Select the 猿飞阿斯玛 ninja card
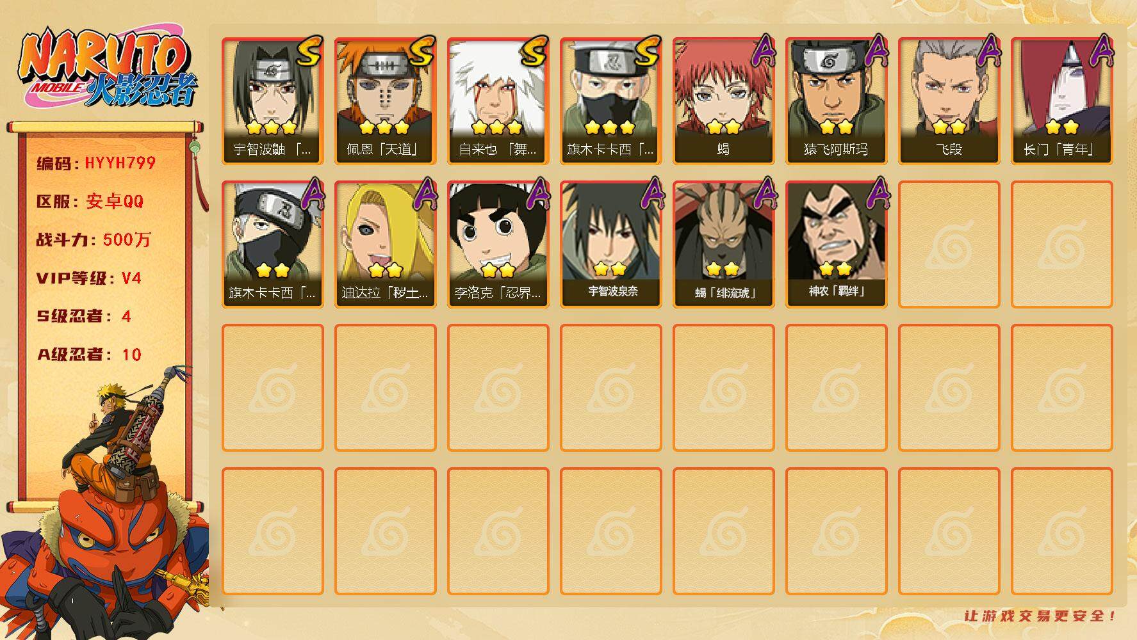This screenshot has height=640, width=1137. pos(836,101)
